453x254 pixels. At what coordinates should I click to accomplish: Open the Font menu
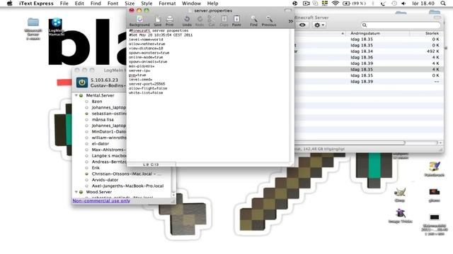coord(113,4)
